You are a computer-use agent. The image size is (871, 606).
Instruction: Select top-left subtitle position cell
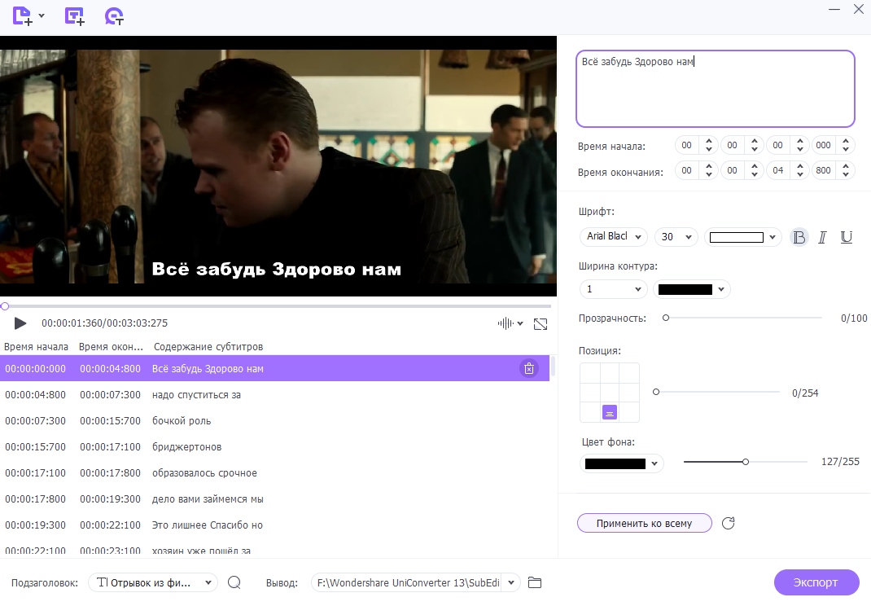[x=589, y=372]
